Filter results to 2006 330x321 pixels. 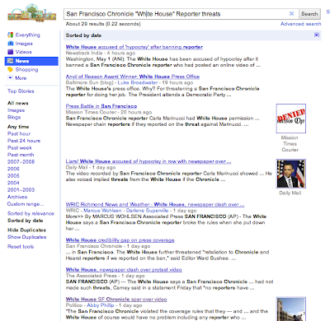[13, 169]
